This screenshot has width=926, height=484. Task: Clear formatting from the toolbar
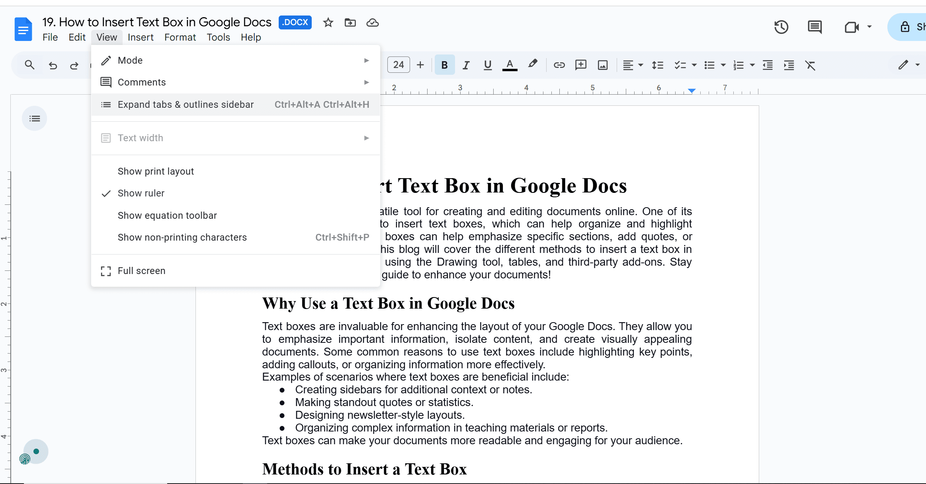pos(811,65)
